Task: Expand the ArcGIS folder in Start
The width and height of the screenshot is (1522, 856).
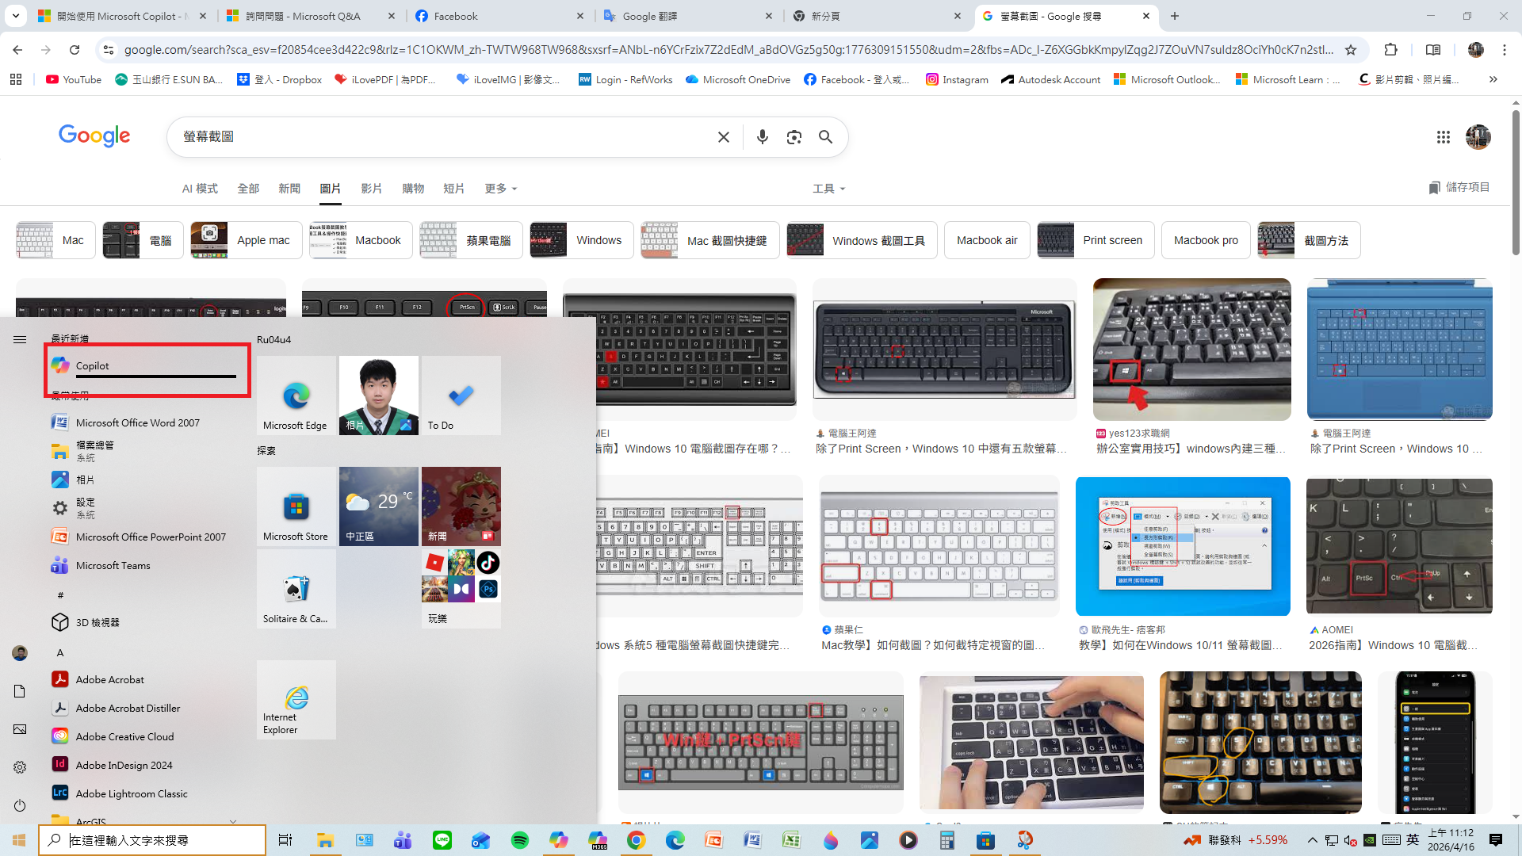Action: tap(147, 820)
